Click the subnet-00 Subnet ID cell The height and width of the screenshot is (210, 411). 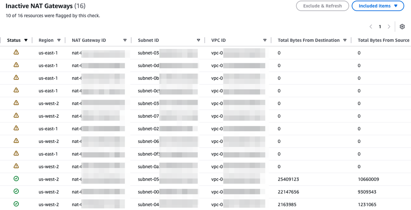coord(168,192)
